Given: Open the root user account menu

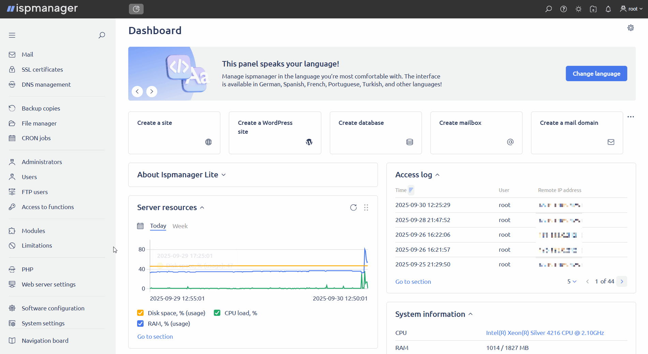Looking at the screenshot, I should 631,9.
